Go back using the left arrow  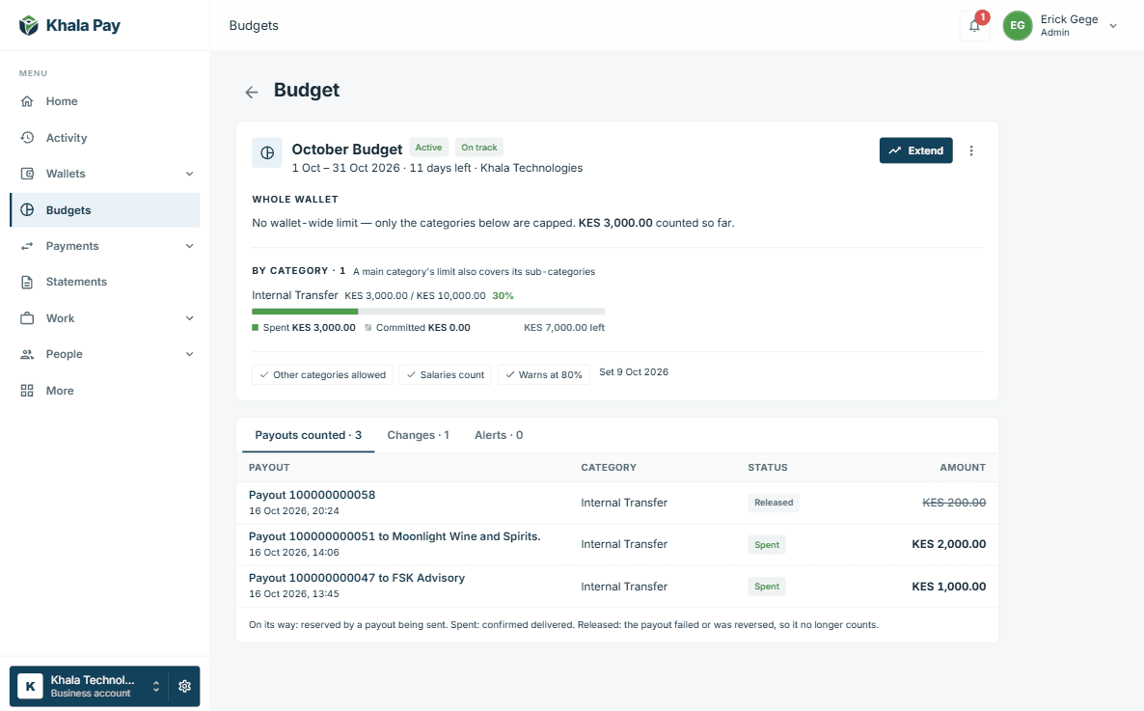tap(252, 92)
